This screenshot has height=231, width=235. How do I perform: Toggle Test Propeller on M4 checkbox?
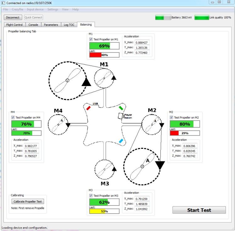pos(13,118)
